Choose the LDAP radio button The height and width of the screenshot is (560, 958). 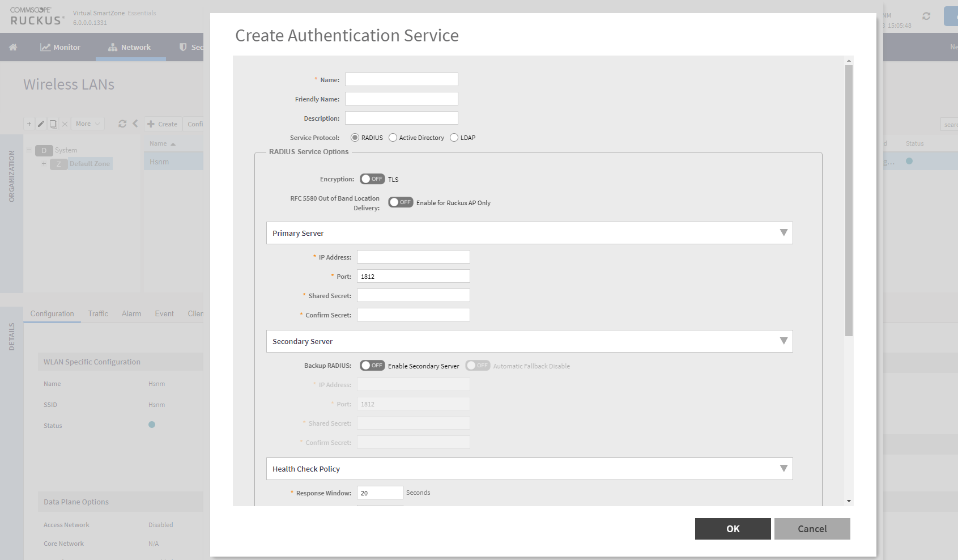454,138
